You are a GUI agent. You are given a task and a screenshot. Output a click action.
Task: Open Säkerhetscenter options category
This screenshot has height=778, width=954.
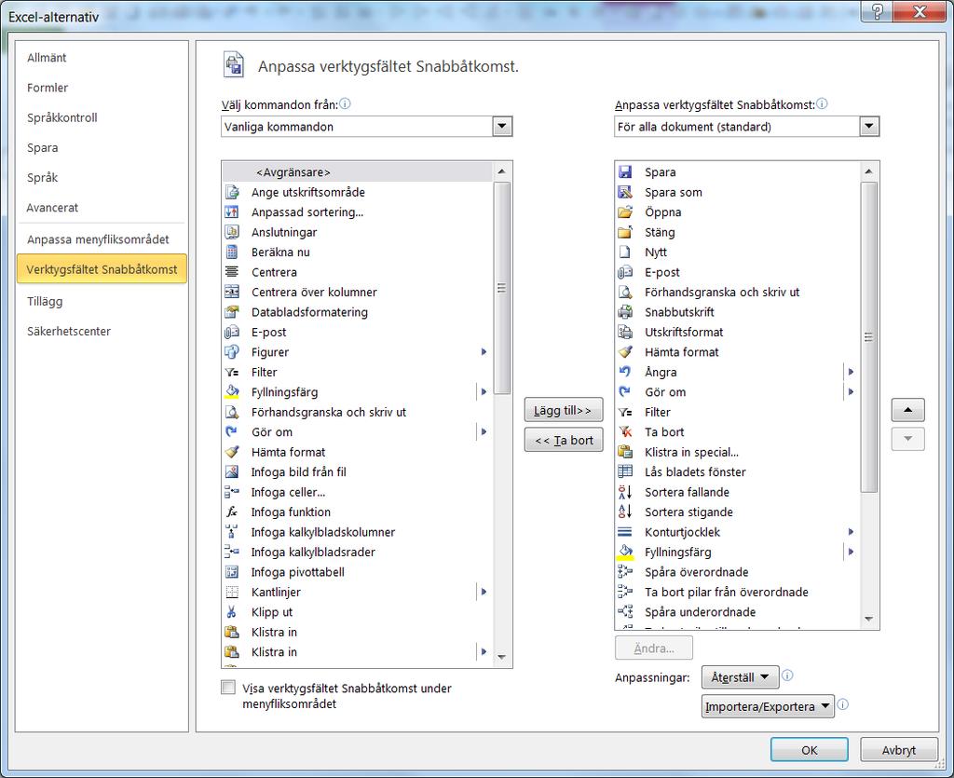(x=69, y=332)
